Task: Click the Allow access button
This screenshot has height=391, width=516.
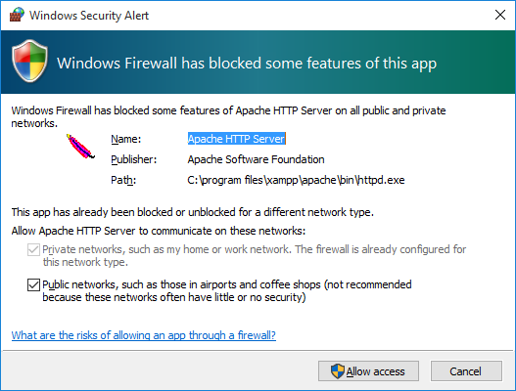Action: pyautogui.click(x=368, y=371)
